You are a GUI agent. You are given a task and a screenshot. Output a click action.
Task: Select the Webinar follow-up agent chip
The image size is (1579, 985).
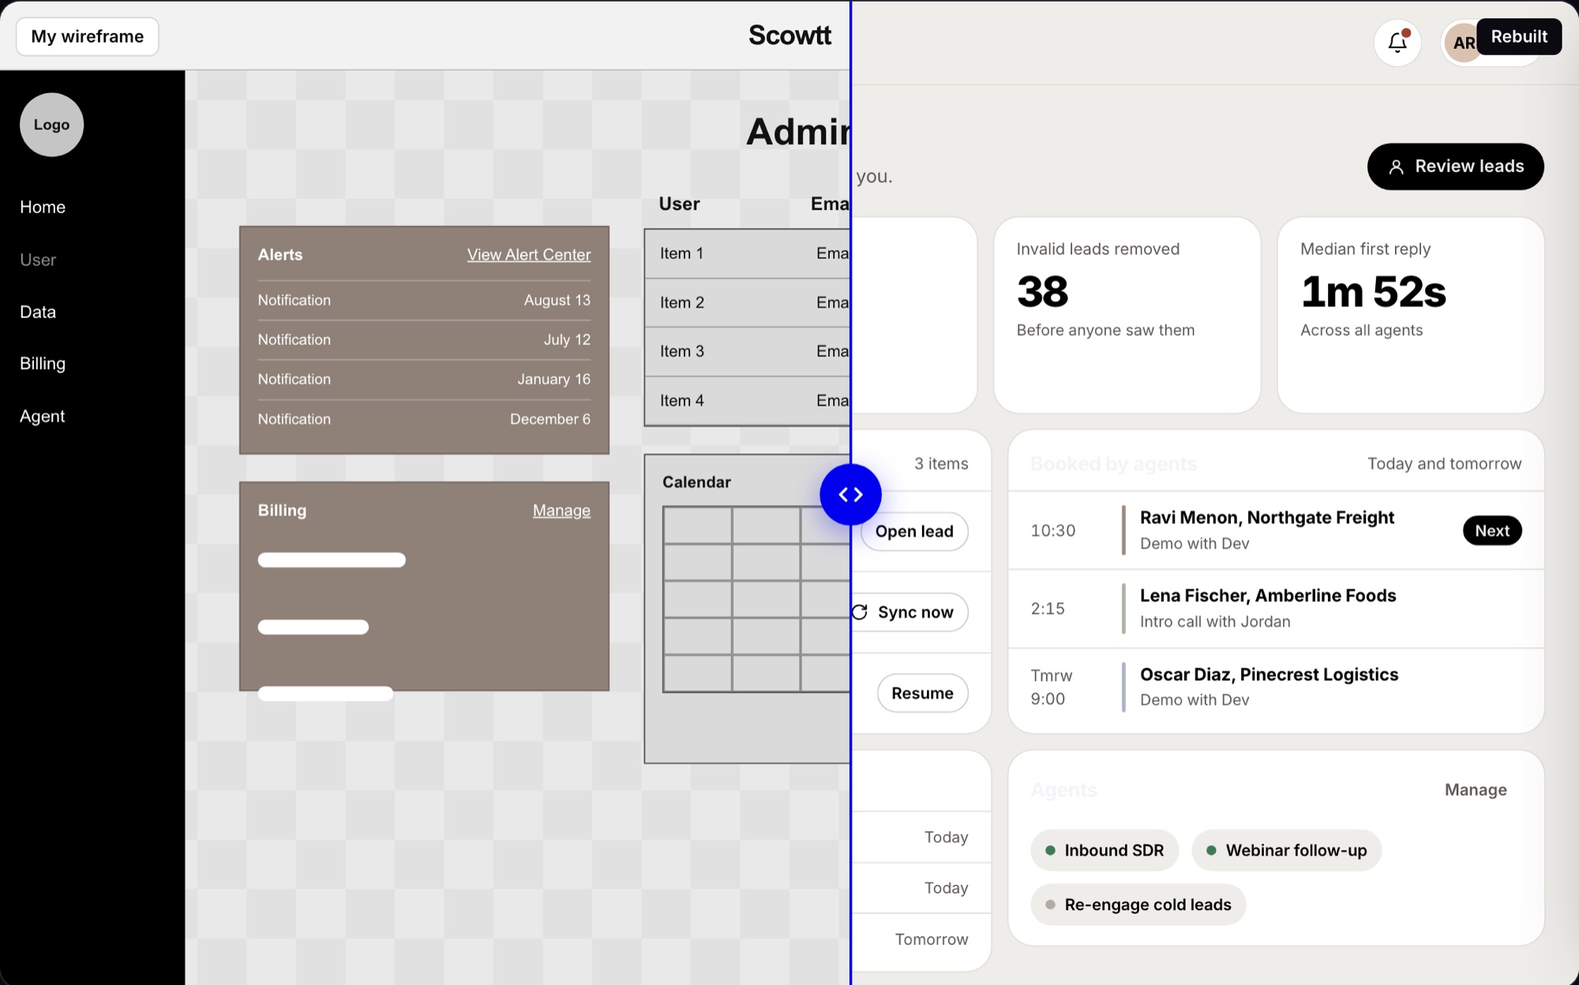[x=1287, y=850]
